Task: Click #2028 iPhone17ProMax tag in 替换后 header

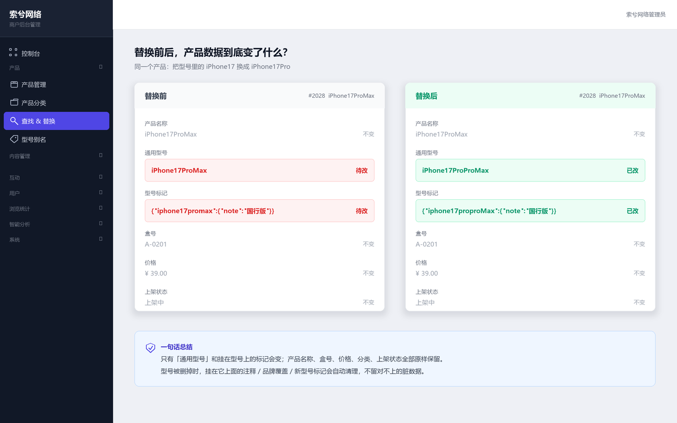Action: point(612,96)
